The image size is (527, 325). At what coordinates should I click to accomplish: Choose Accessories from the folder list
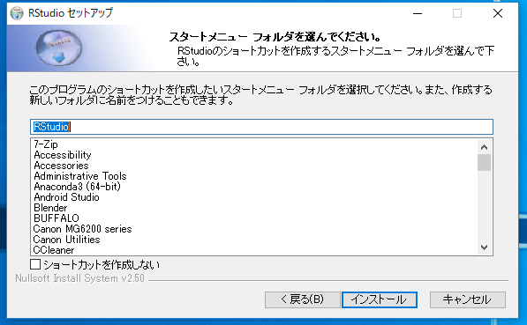(61, 166)
